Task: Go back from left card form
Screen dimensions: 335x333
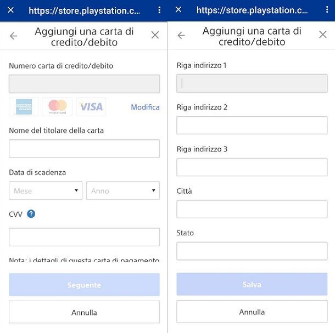Action: coord(14,36)
